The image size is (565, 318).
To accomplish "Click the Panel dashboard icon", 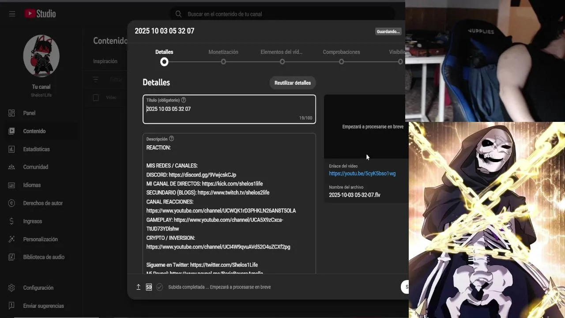I will [x=11, y=113].
